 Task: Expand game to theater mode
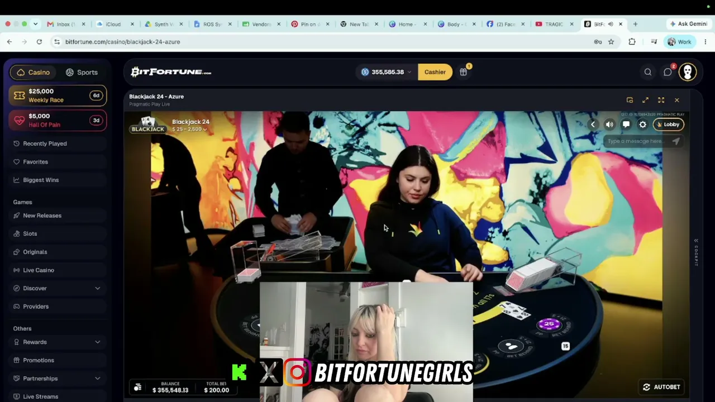coord(645,100)
